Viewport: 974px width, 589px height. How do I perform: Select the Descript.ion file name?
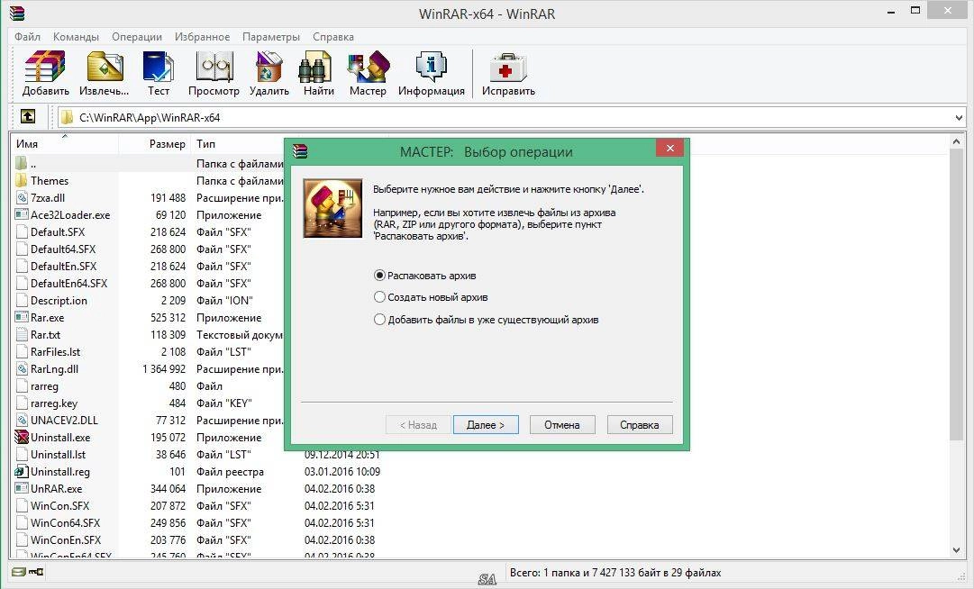pyautogui.click(x=59, y=301)
